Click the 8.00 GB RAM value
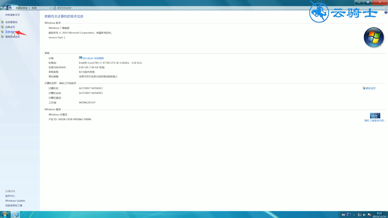 [92, 67]
